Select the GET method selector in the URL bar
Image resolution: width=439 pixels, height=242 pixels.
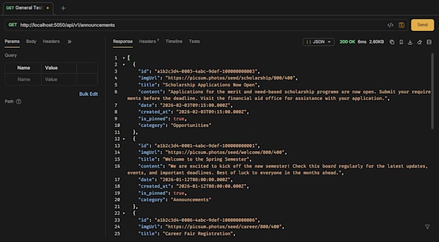point(13,25)
